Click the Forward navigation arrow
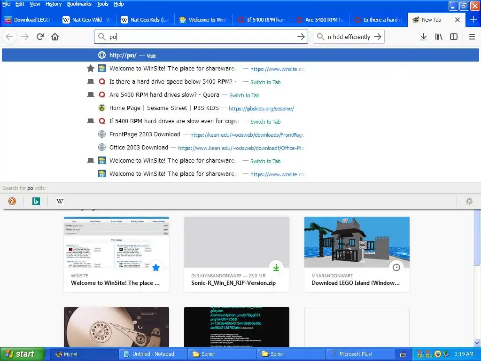481x361 pixels. (25, 37)
